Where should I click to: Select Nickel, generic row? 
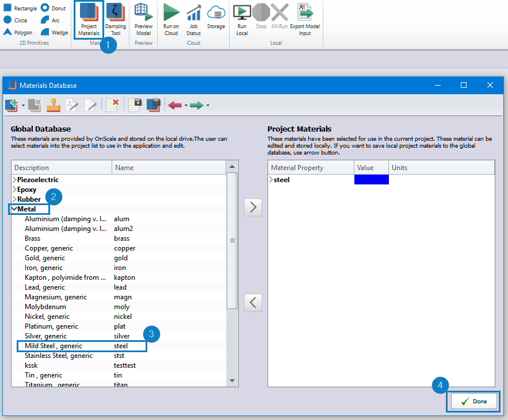pos(119,317)
